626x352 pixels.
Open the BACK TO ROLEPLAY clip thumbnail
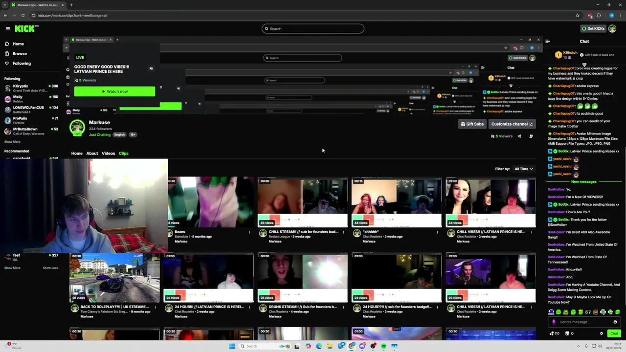(x=115, y=278)
